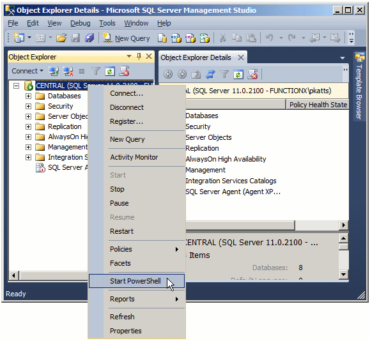Click the Save disk icon
This screenshot has width=370, height=341.
75,38
